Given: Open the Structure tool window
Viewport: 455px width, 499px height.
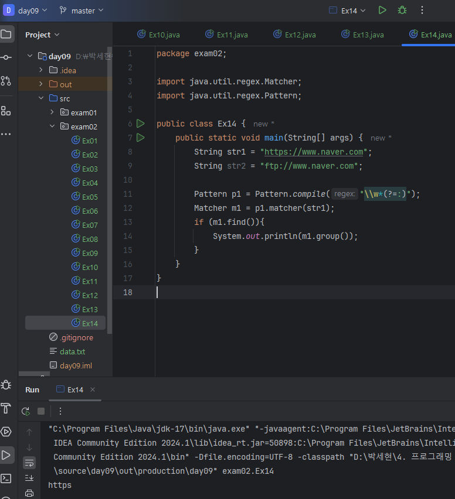Looking at the screenshot, I should click(x=6, y=111).
